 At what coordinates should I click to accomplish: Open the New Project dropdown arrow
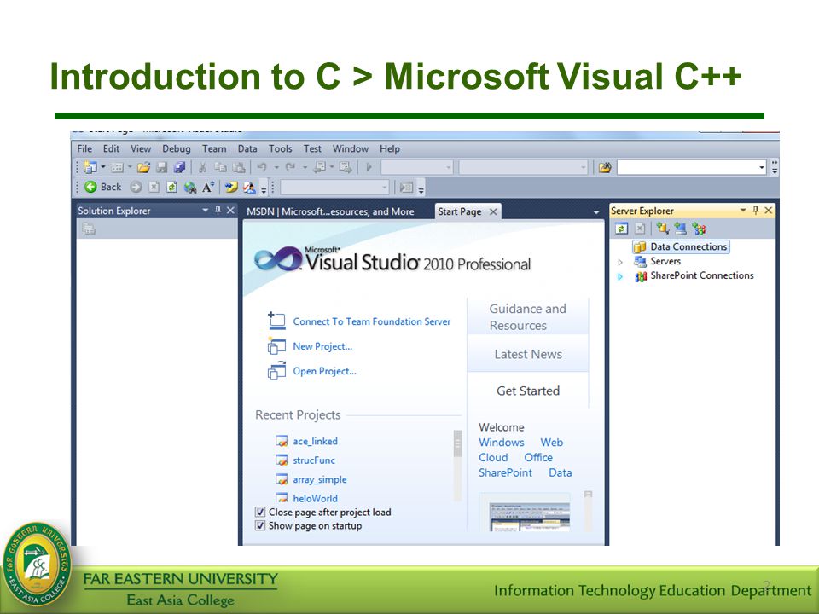tap(103, 167)
